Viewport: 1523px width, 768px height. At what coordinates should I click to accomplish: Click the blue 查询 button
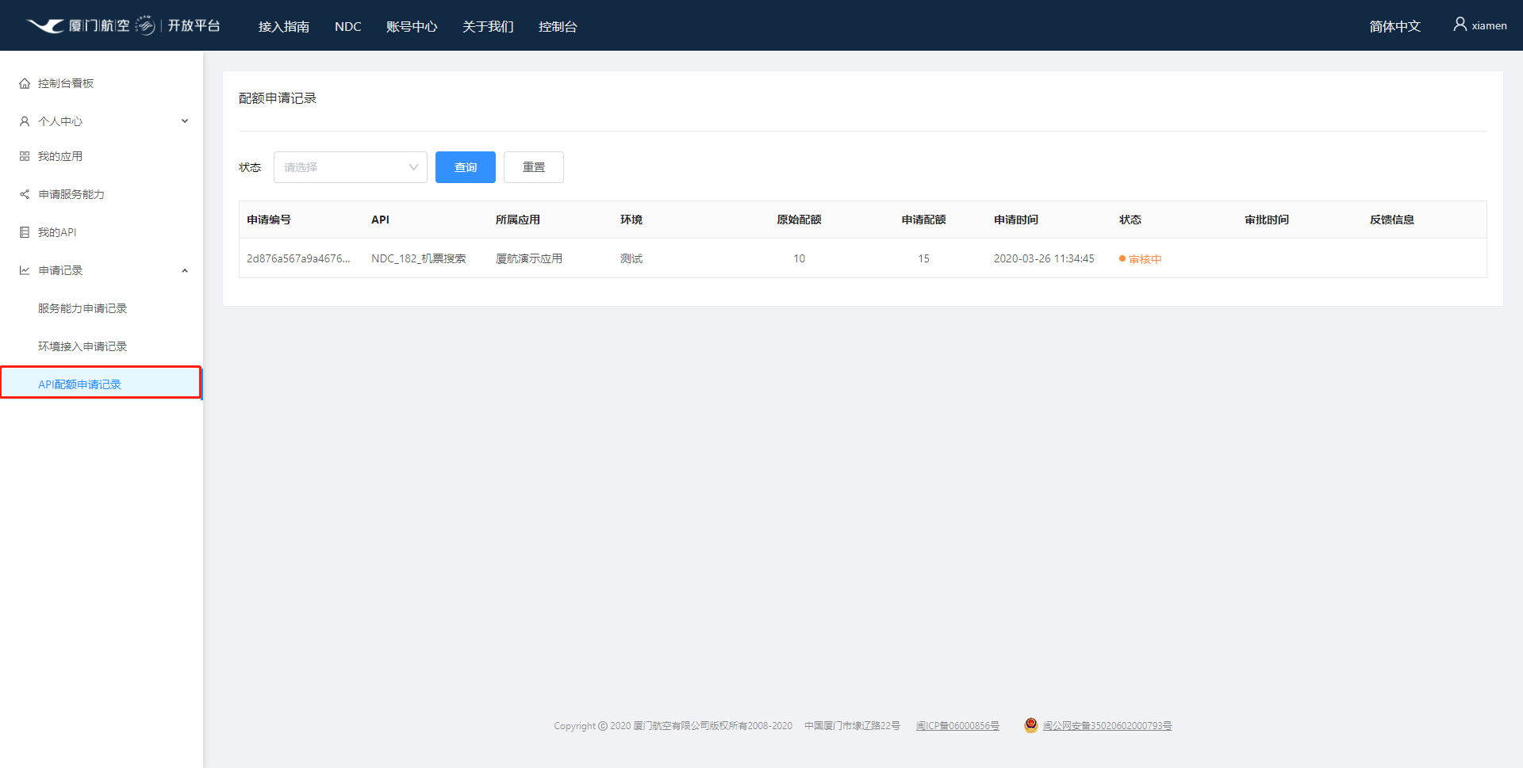click(x=466, y=167)
